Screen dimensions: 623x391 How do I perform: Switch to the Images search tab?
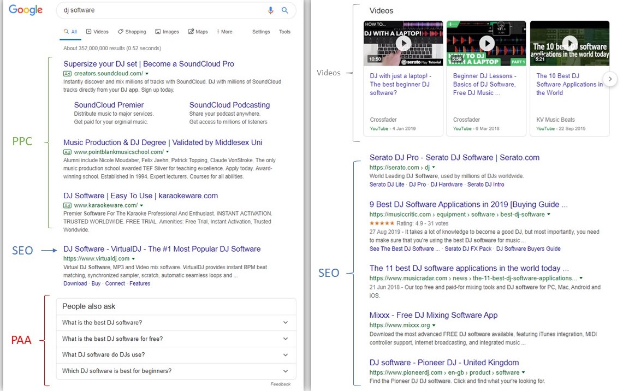[167, 32]
